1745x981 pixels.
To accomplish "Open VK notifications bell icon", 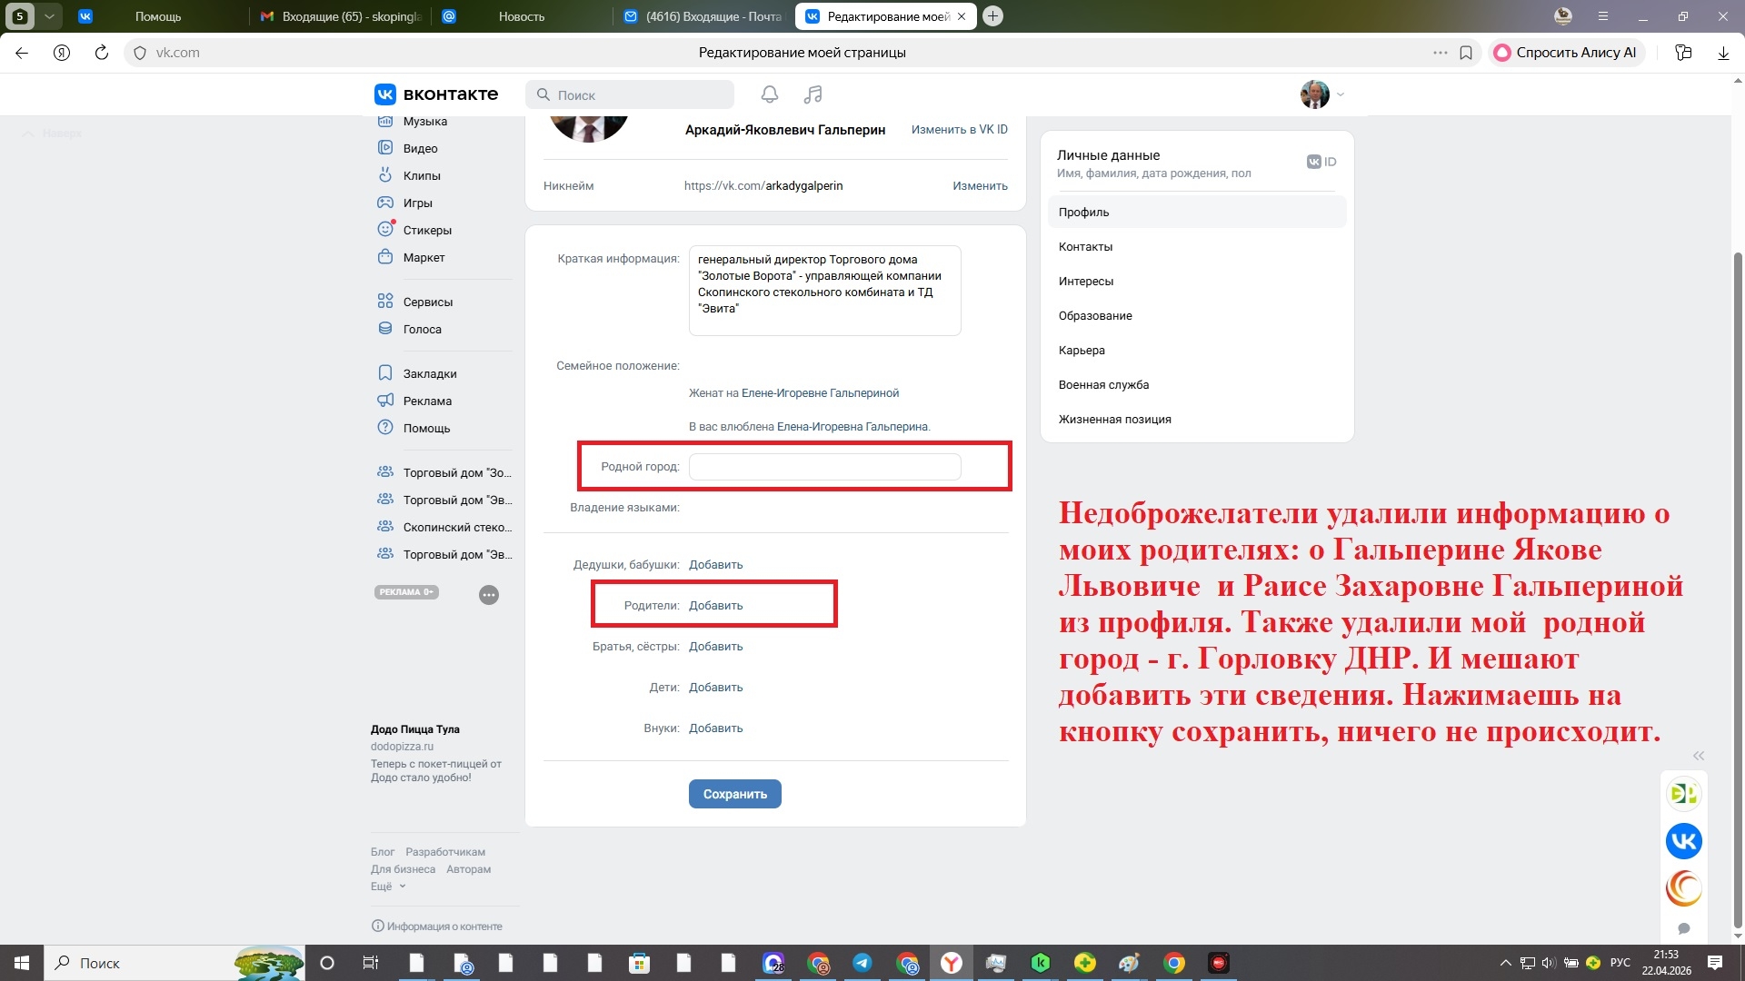I will click(x=769, y=94).
